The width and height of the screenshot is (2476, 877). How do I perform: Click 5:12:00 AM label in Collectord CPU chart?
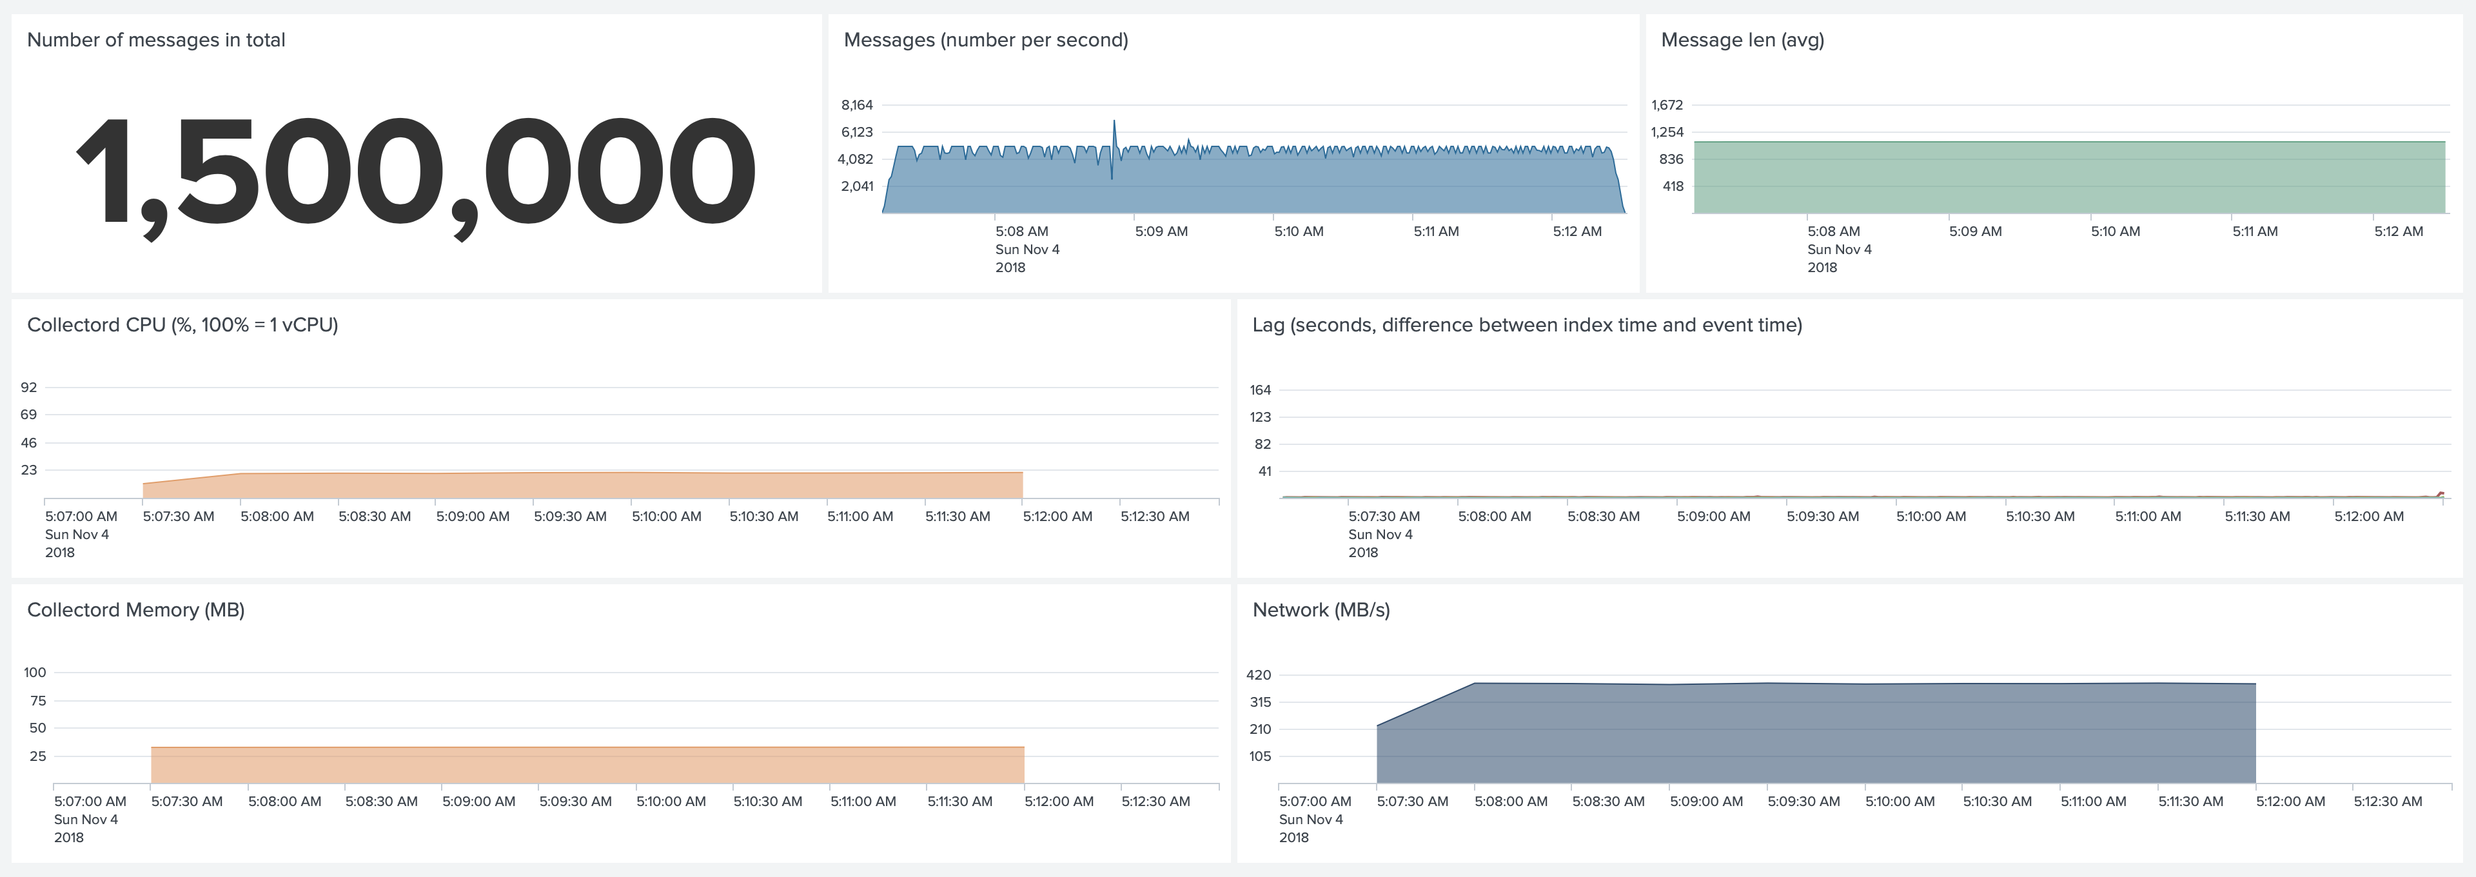pos(1057,517)
